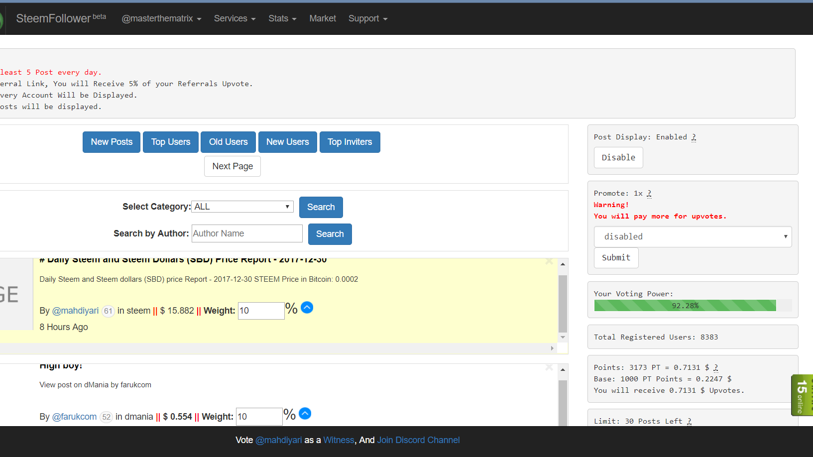Expand the Stats menu
Screen dimensions: 813x457
point(282,18)
